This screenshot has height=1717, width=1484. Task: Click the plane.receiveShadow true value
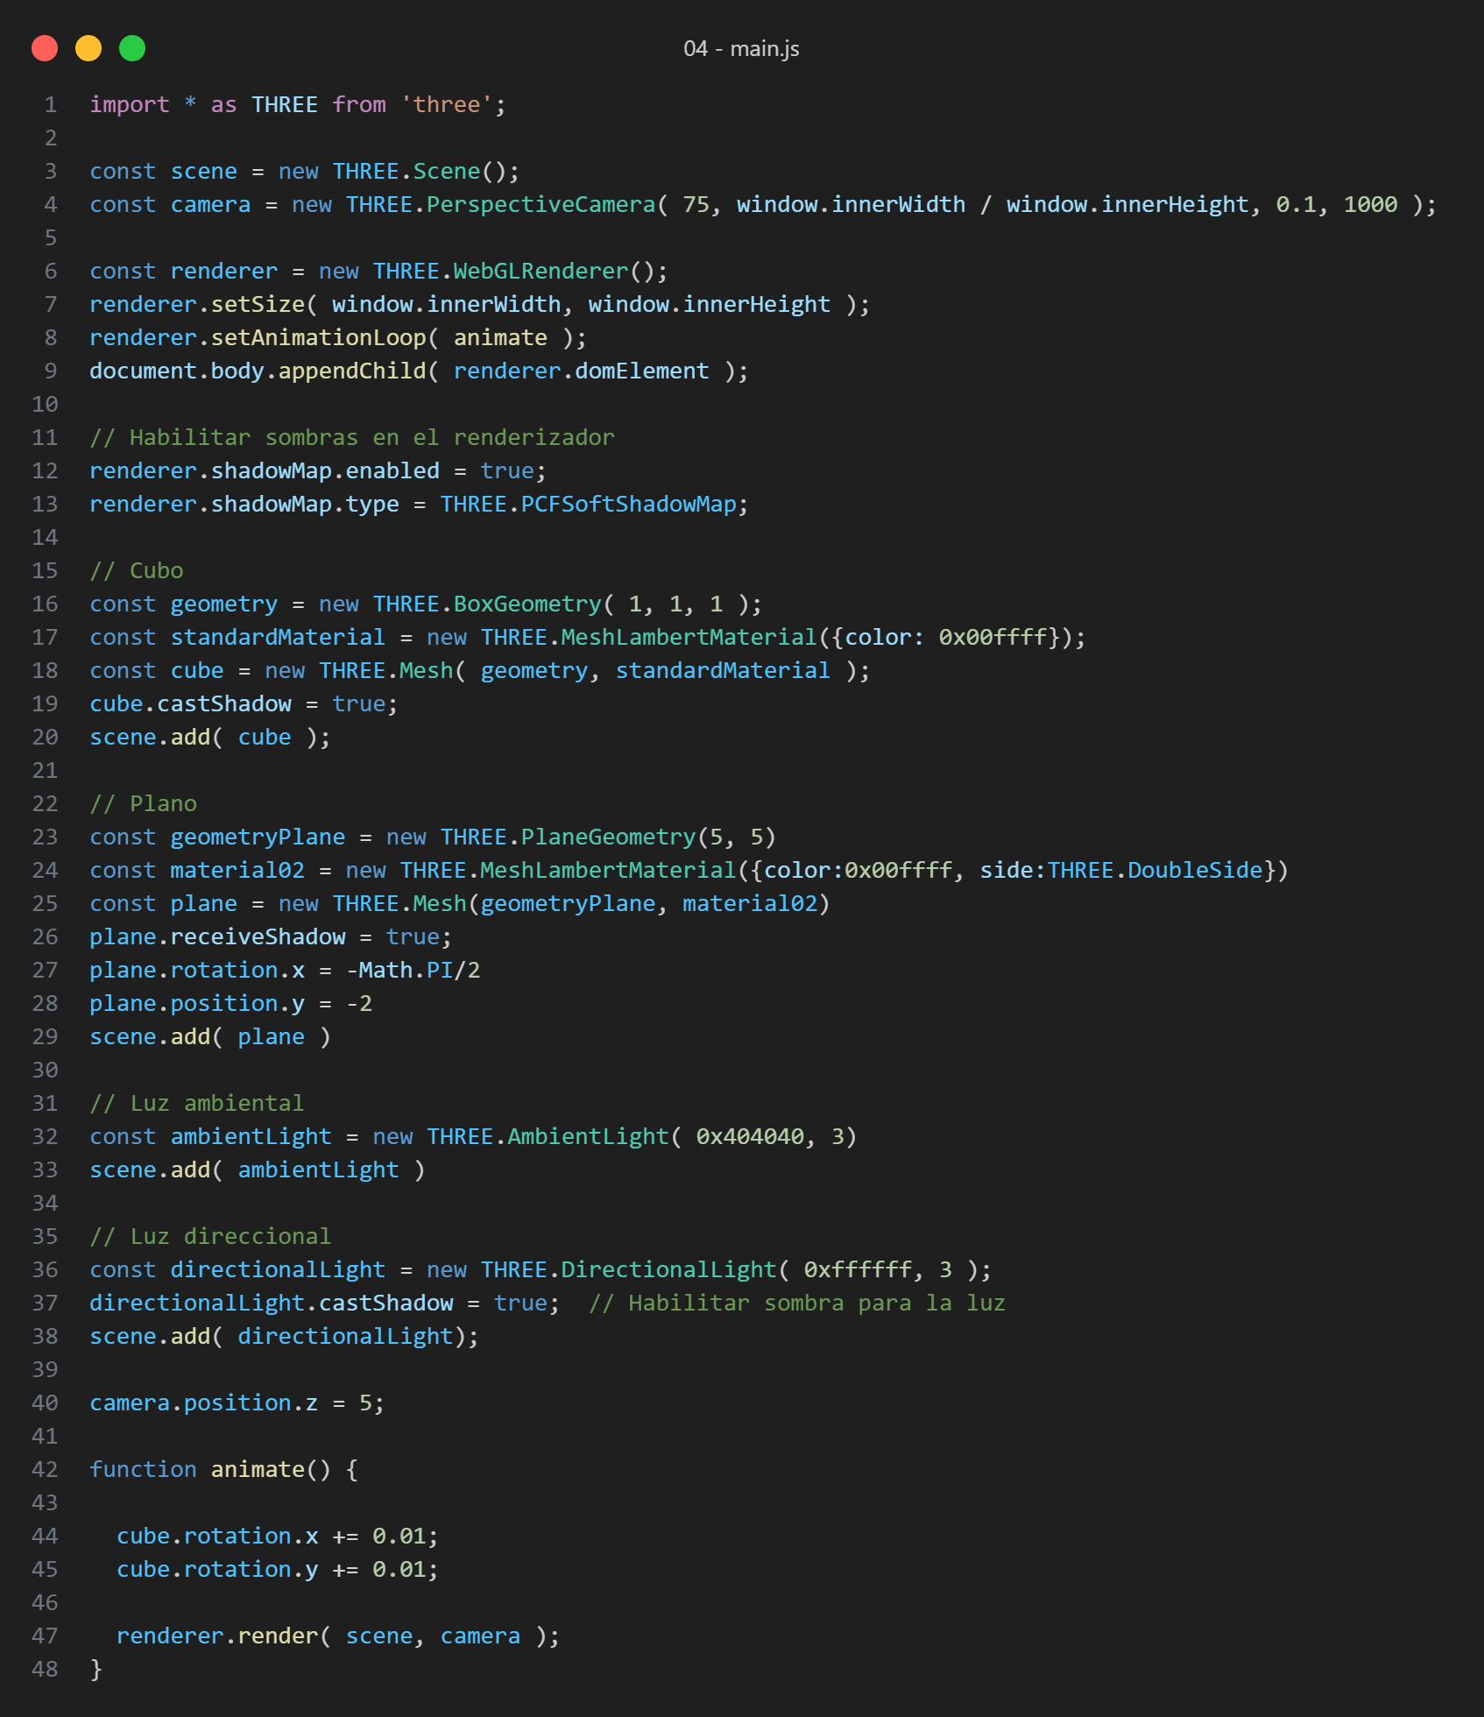[x=413, y=937]
